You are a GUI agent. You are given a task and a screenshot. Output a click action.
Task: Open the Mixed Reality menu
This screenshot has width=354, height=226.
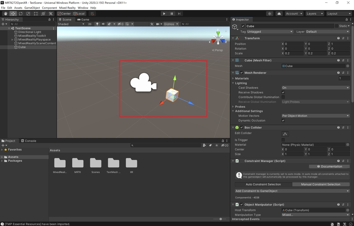[67, 8]
